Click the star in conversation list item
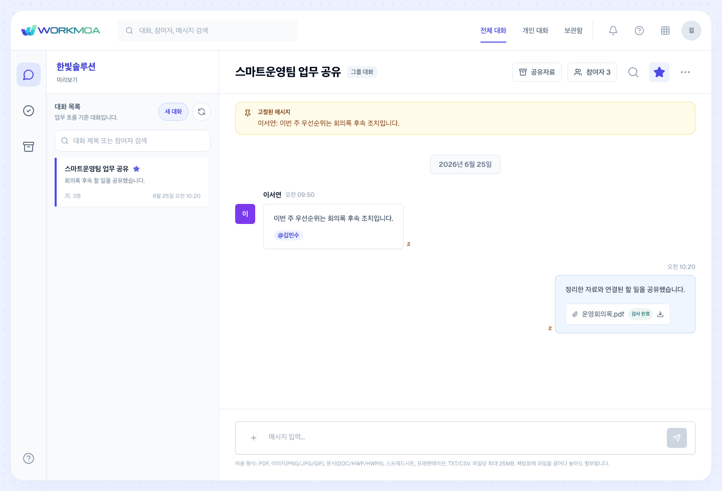Image resolution: width=722 pixels, height=491 pixels. coord(136,169)
